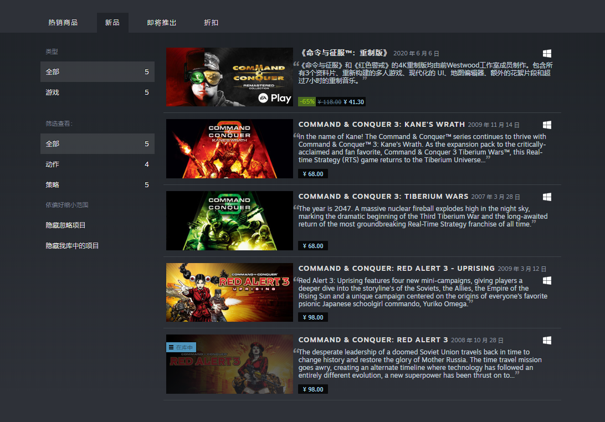Click Windows icon on Tiberium Wars row
605x422 pixels.
pos(547,197)
